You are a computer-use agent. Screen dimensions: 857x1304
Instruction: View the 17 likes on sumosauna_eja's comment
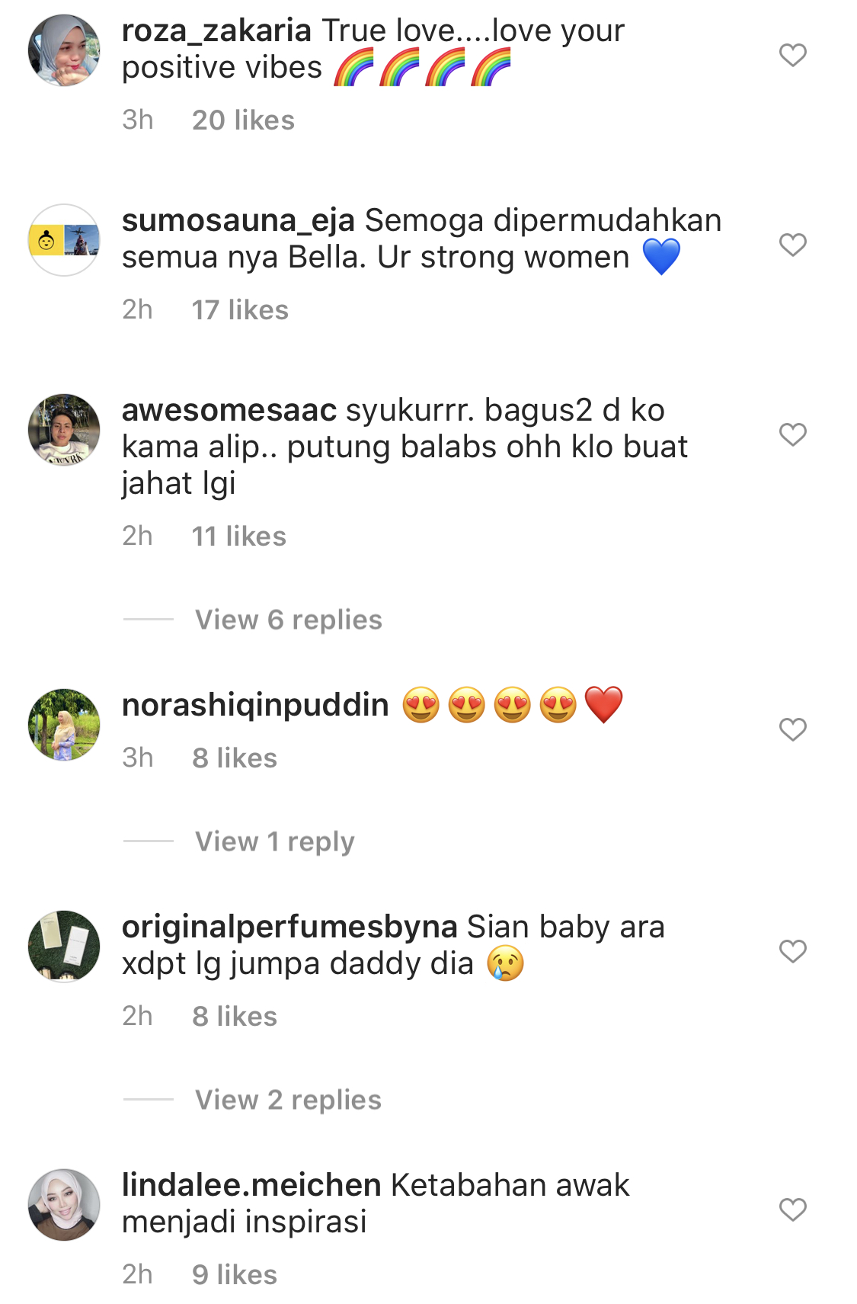[240, 310]
